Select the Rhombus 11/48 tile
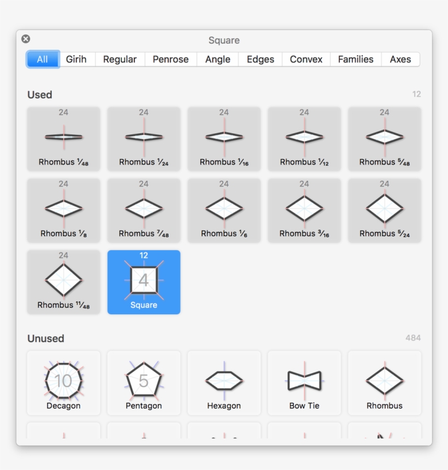This screenshot has width=448, height=470. click(63, 282)
